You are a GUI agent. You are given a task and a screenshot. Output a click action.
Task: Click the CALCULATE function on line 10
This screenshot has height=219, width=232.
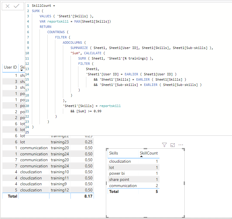93,53
